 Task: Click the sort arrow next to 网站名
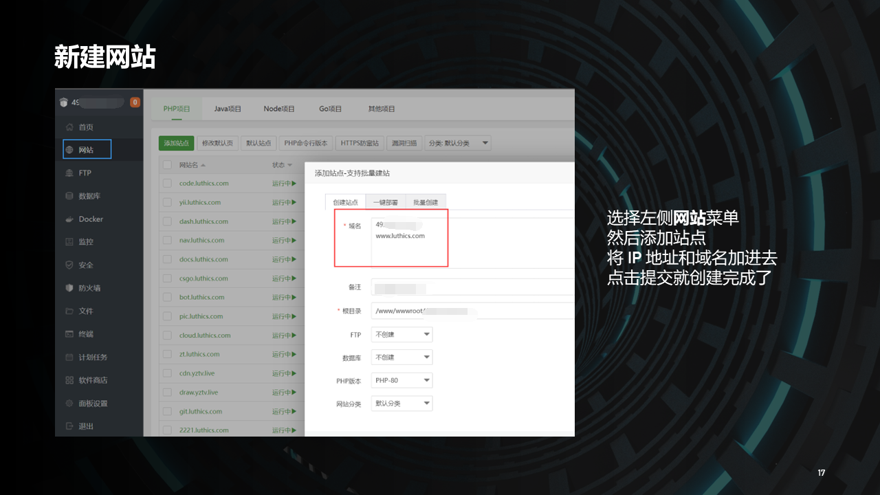[x=203, y=165]
